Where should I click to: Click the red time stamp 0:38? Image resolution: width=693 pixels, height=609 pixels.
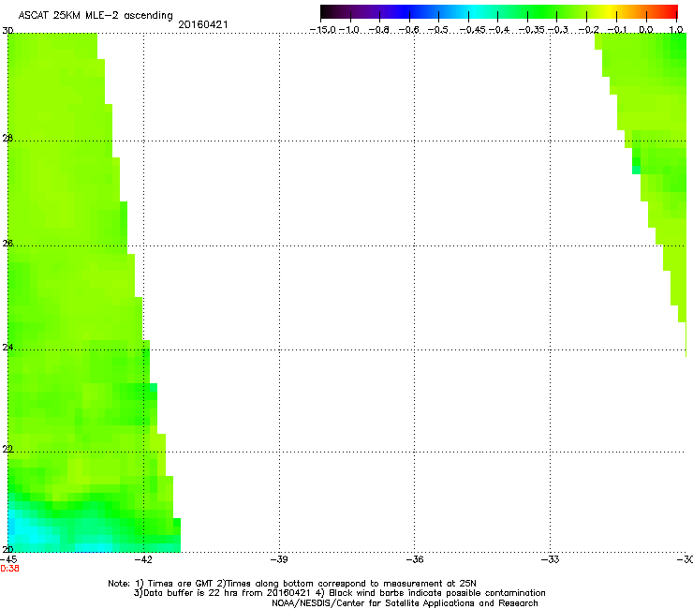(9, 569)
